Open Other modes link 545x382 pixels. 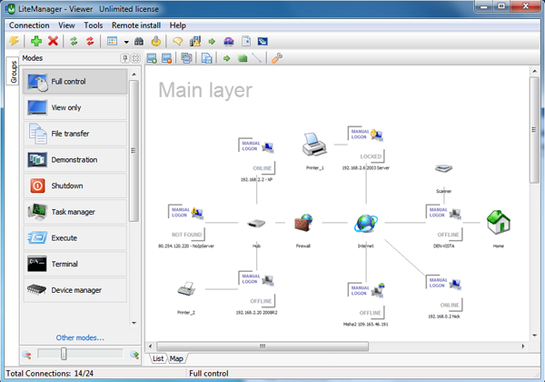pyautogui.click(x=80, y=337)
